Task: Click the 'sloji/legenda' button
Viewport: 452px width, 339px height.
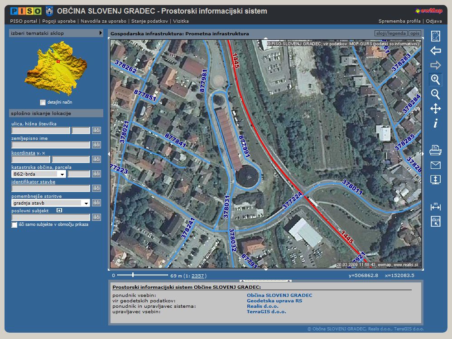Action: coord(390,33)
